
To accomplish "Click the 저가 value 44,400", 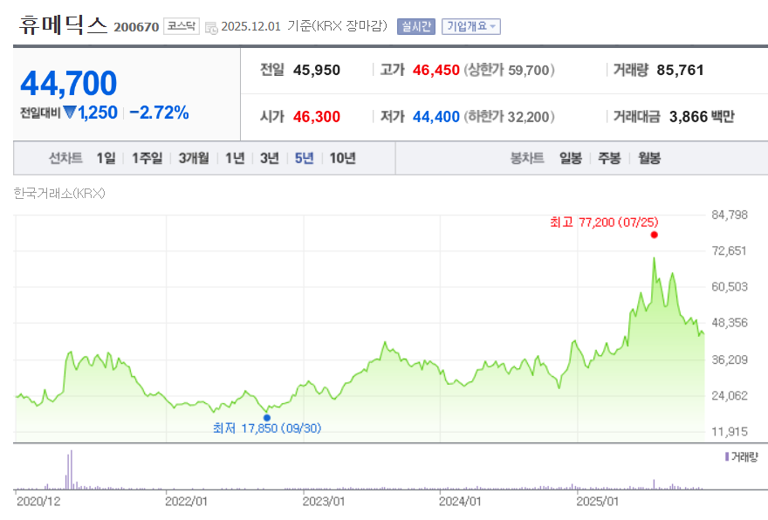I will tap(435, 117).
